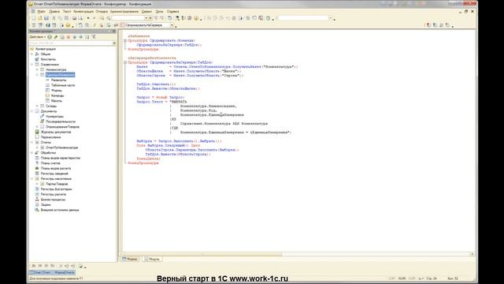Move object down with blue arrow
Viewport: 504px width, 284px height.
click(80, 37)
